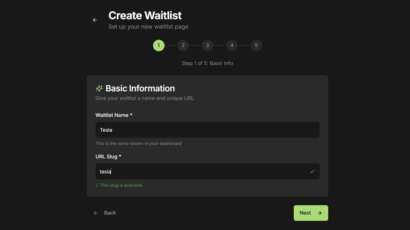This screenshot has width=410, height=230.
Task: Click the checkmark icon before slug availability message
Action: click(97, 185)
